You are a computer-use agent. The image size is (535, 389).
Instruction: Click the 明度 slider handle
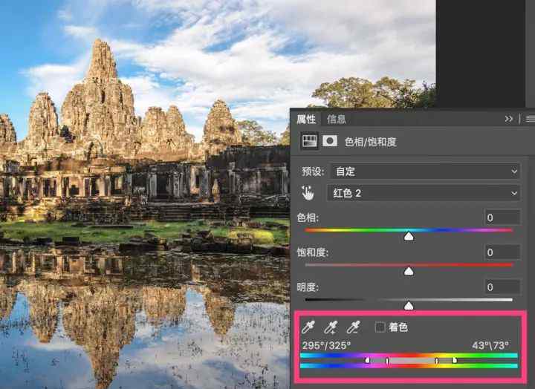[x=409, y=306]
